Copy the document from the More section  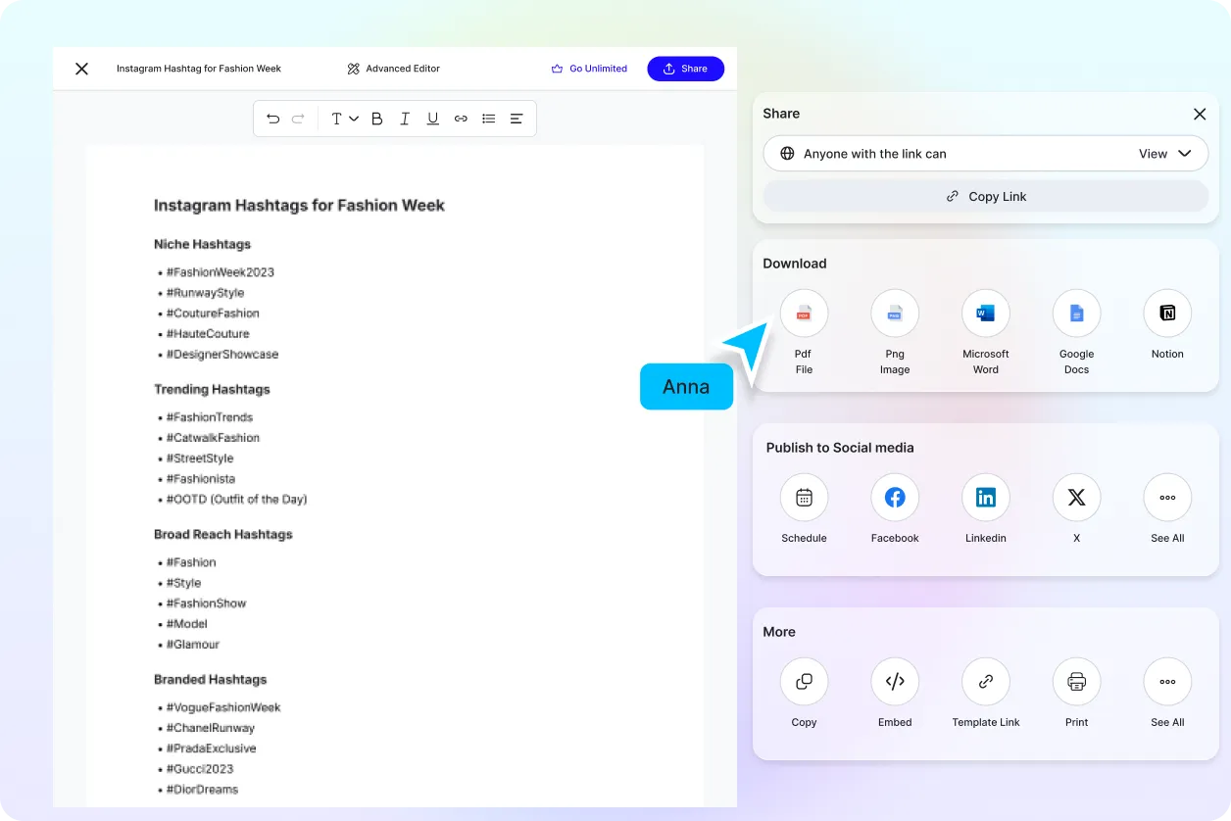(x=804, y=681)
